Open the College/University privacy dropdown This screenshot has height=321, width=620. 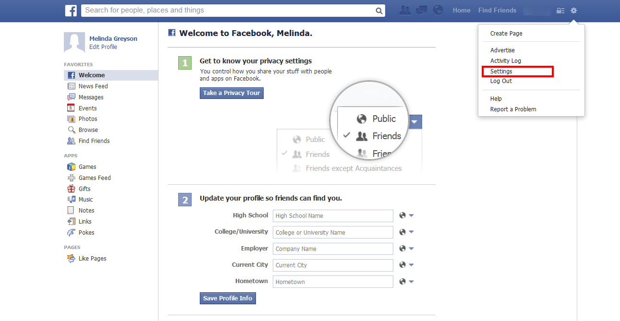click(x=407, y=232)
